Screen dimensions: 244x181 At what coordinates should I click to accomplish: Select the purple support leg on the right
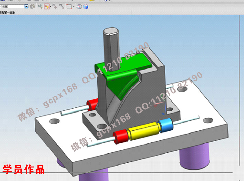194,158
